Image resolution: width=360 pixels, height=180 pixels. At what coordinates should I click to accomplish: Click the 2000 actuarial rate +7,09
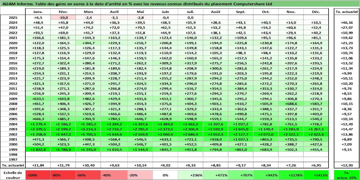point(347,144)
